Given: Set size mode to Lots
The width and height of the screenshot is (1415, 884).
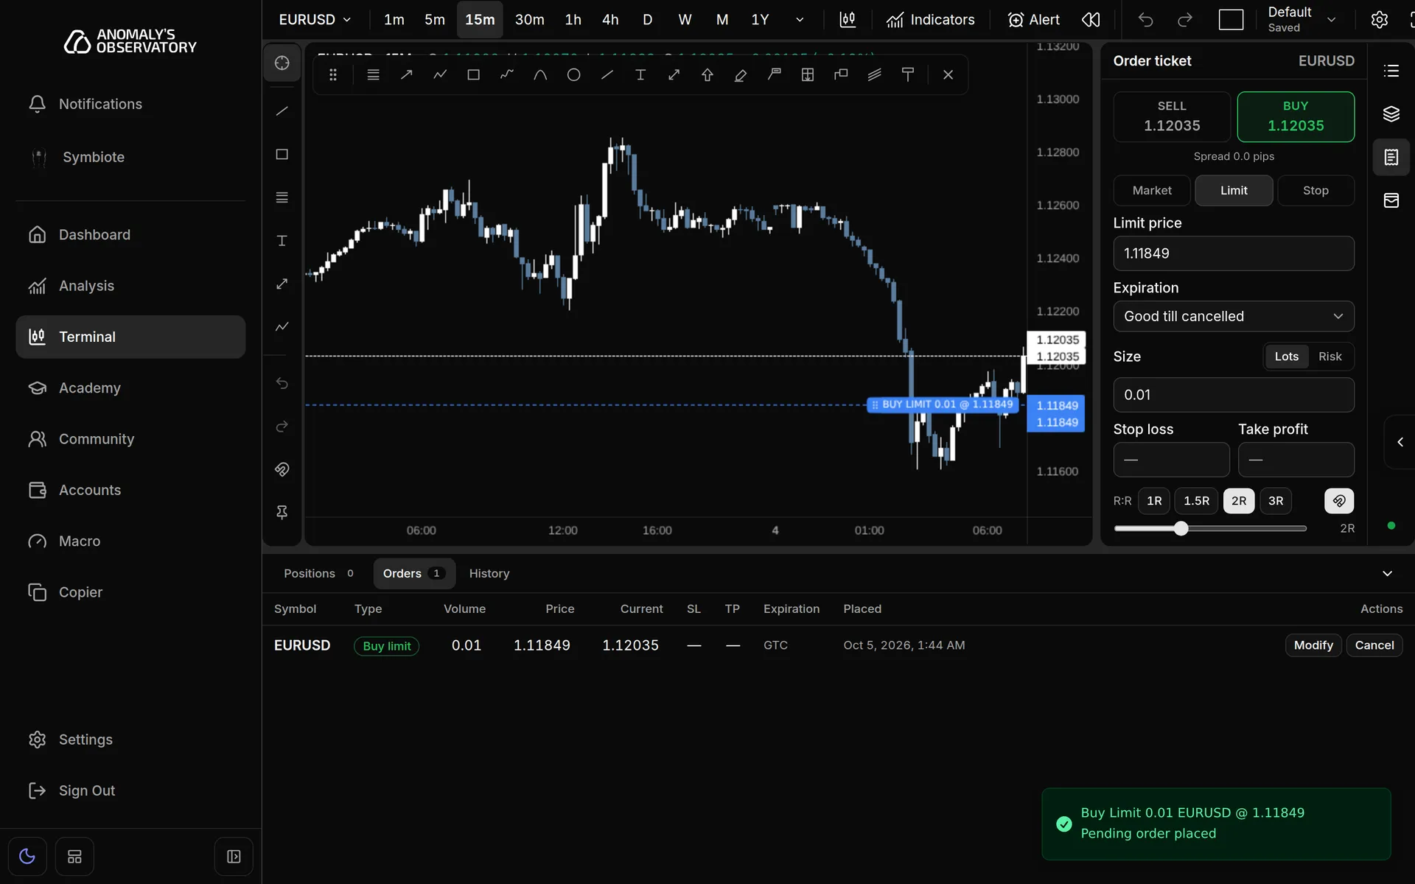Looking at the screenshot, I should (x=1286, y=357).
